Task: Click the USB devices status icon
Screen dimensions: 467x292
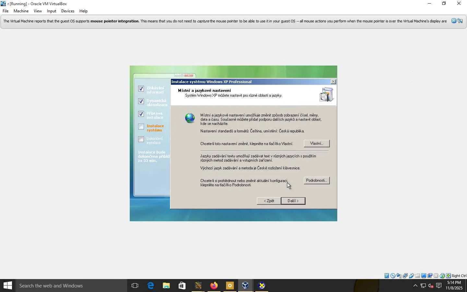Action: [411, 276]
